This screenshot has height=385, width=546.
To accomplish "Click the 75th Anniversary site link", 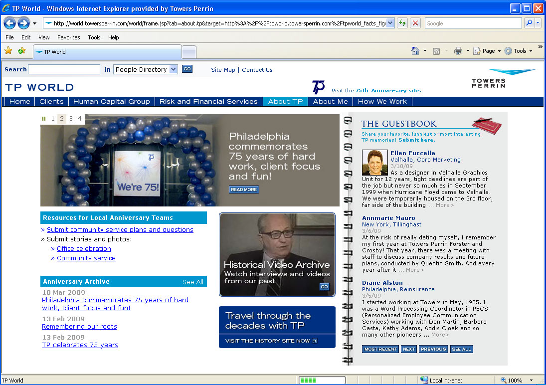I will pyautogui.click(x=387, y=90).
